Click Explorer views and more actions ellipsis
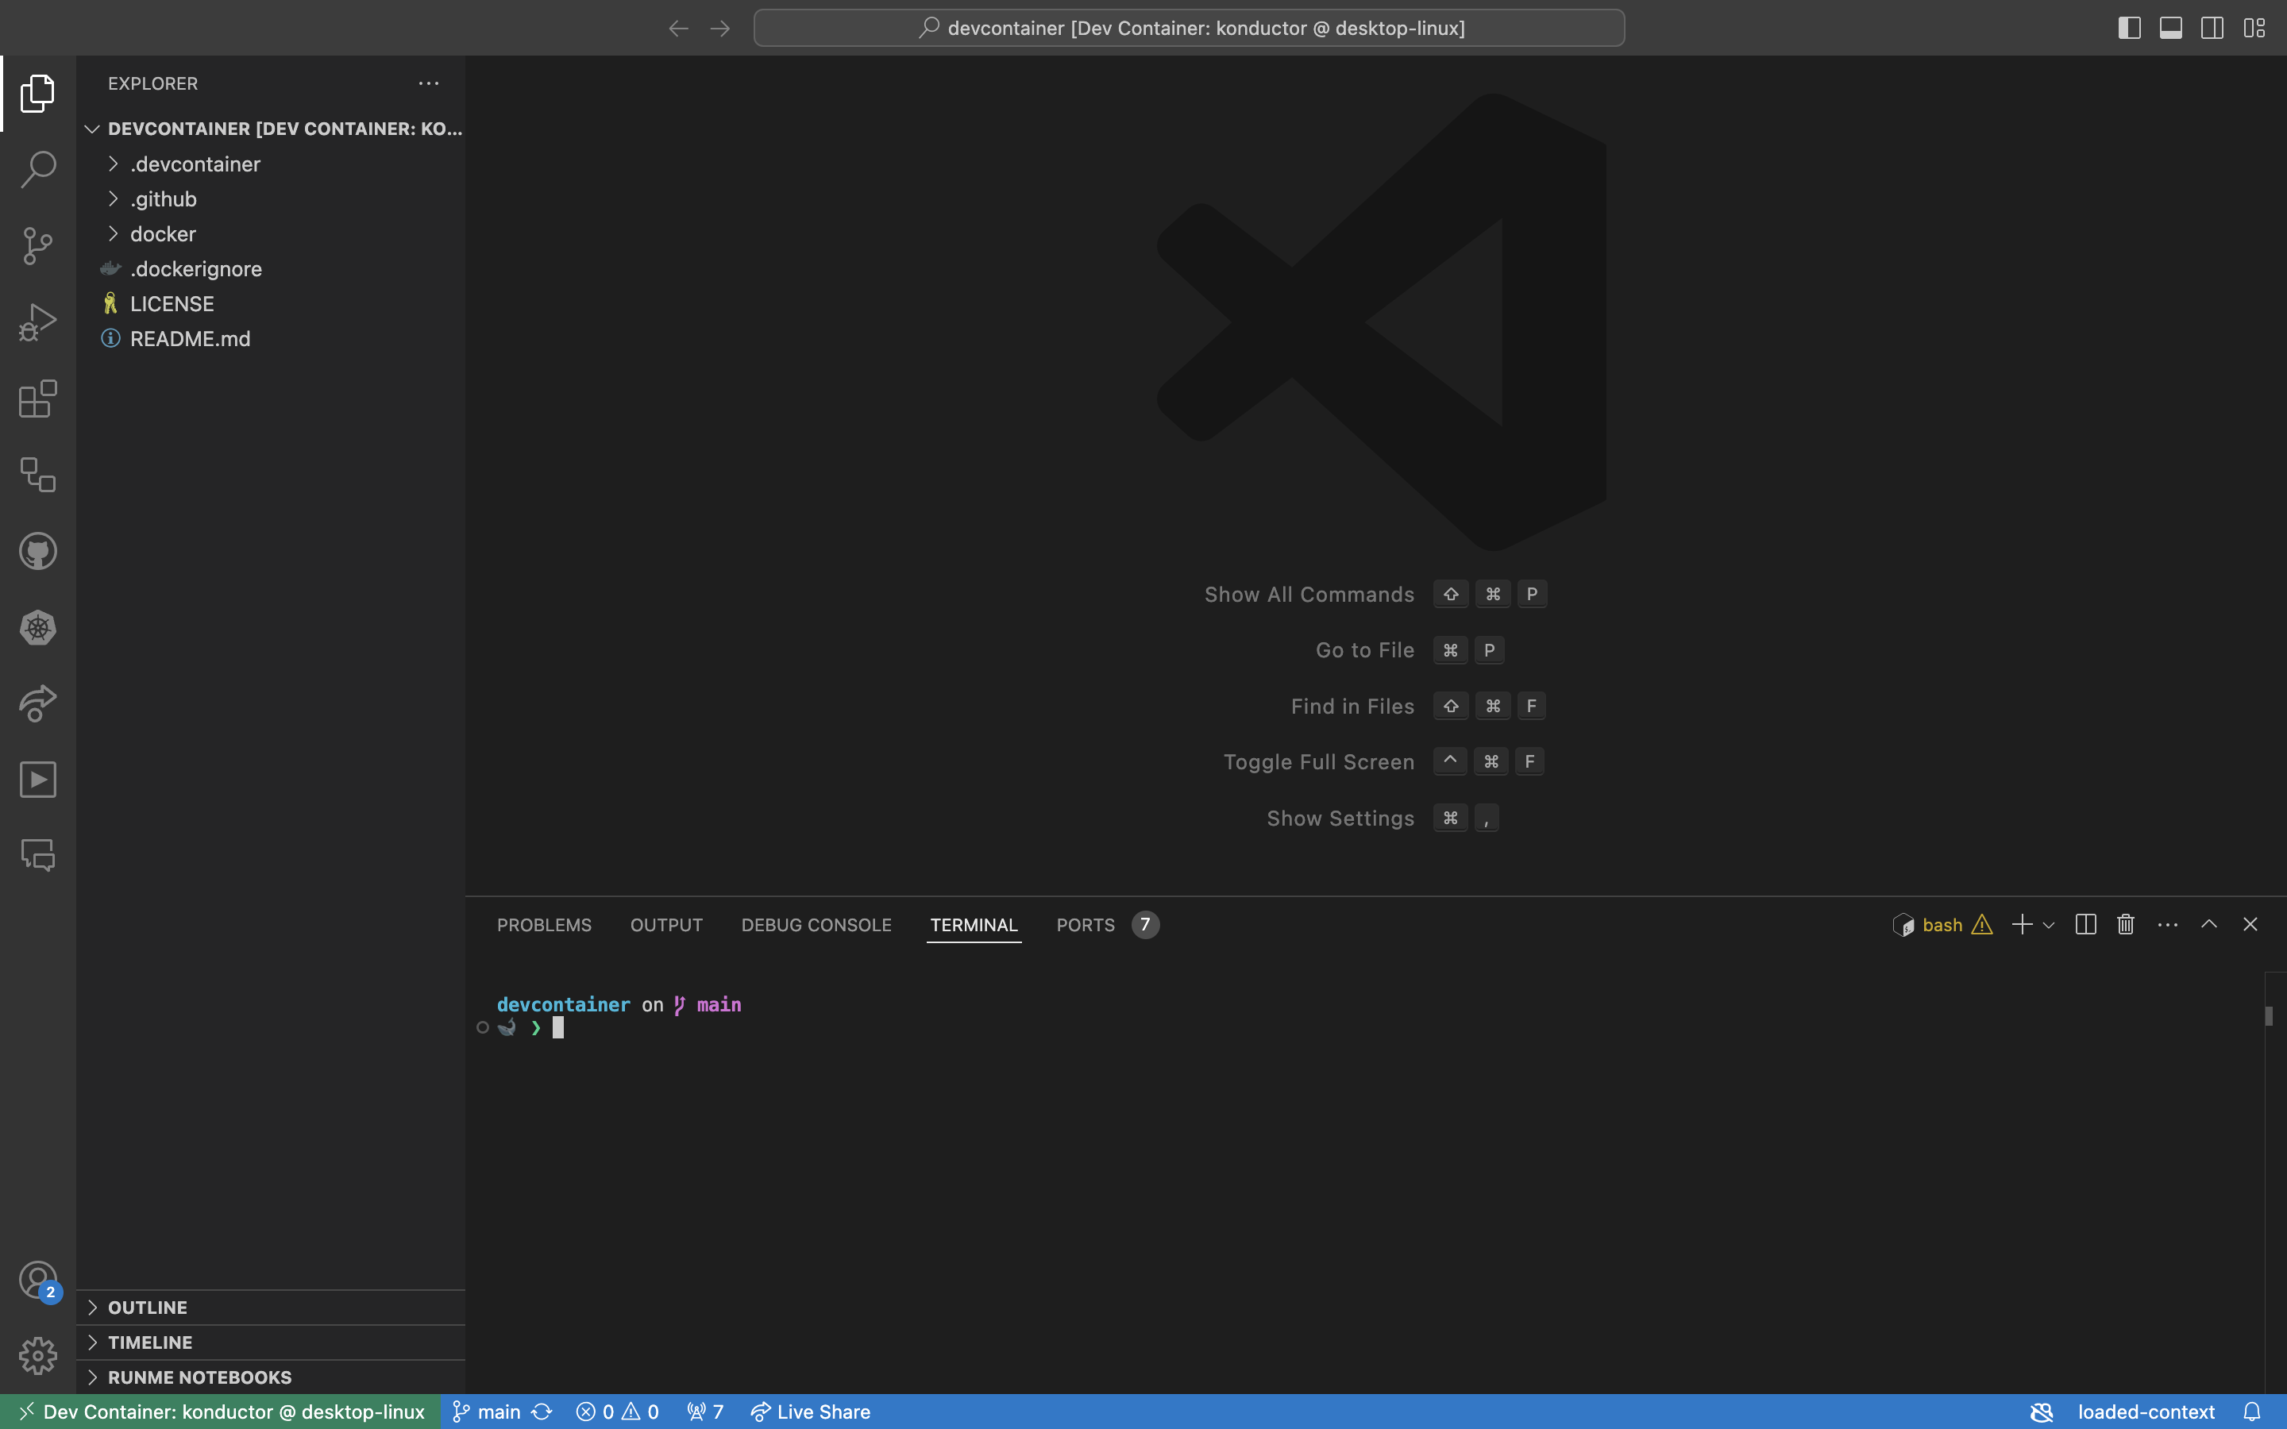 (428, 83)
